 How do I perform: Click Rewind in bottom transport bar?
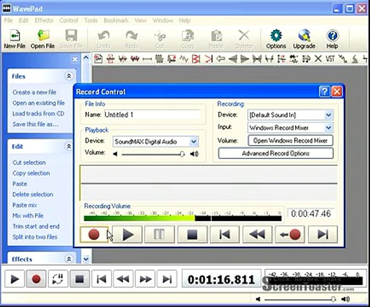pos(123,279)
